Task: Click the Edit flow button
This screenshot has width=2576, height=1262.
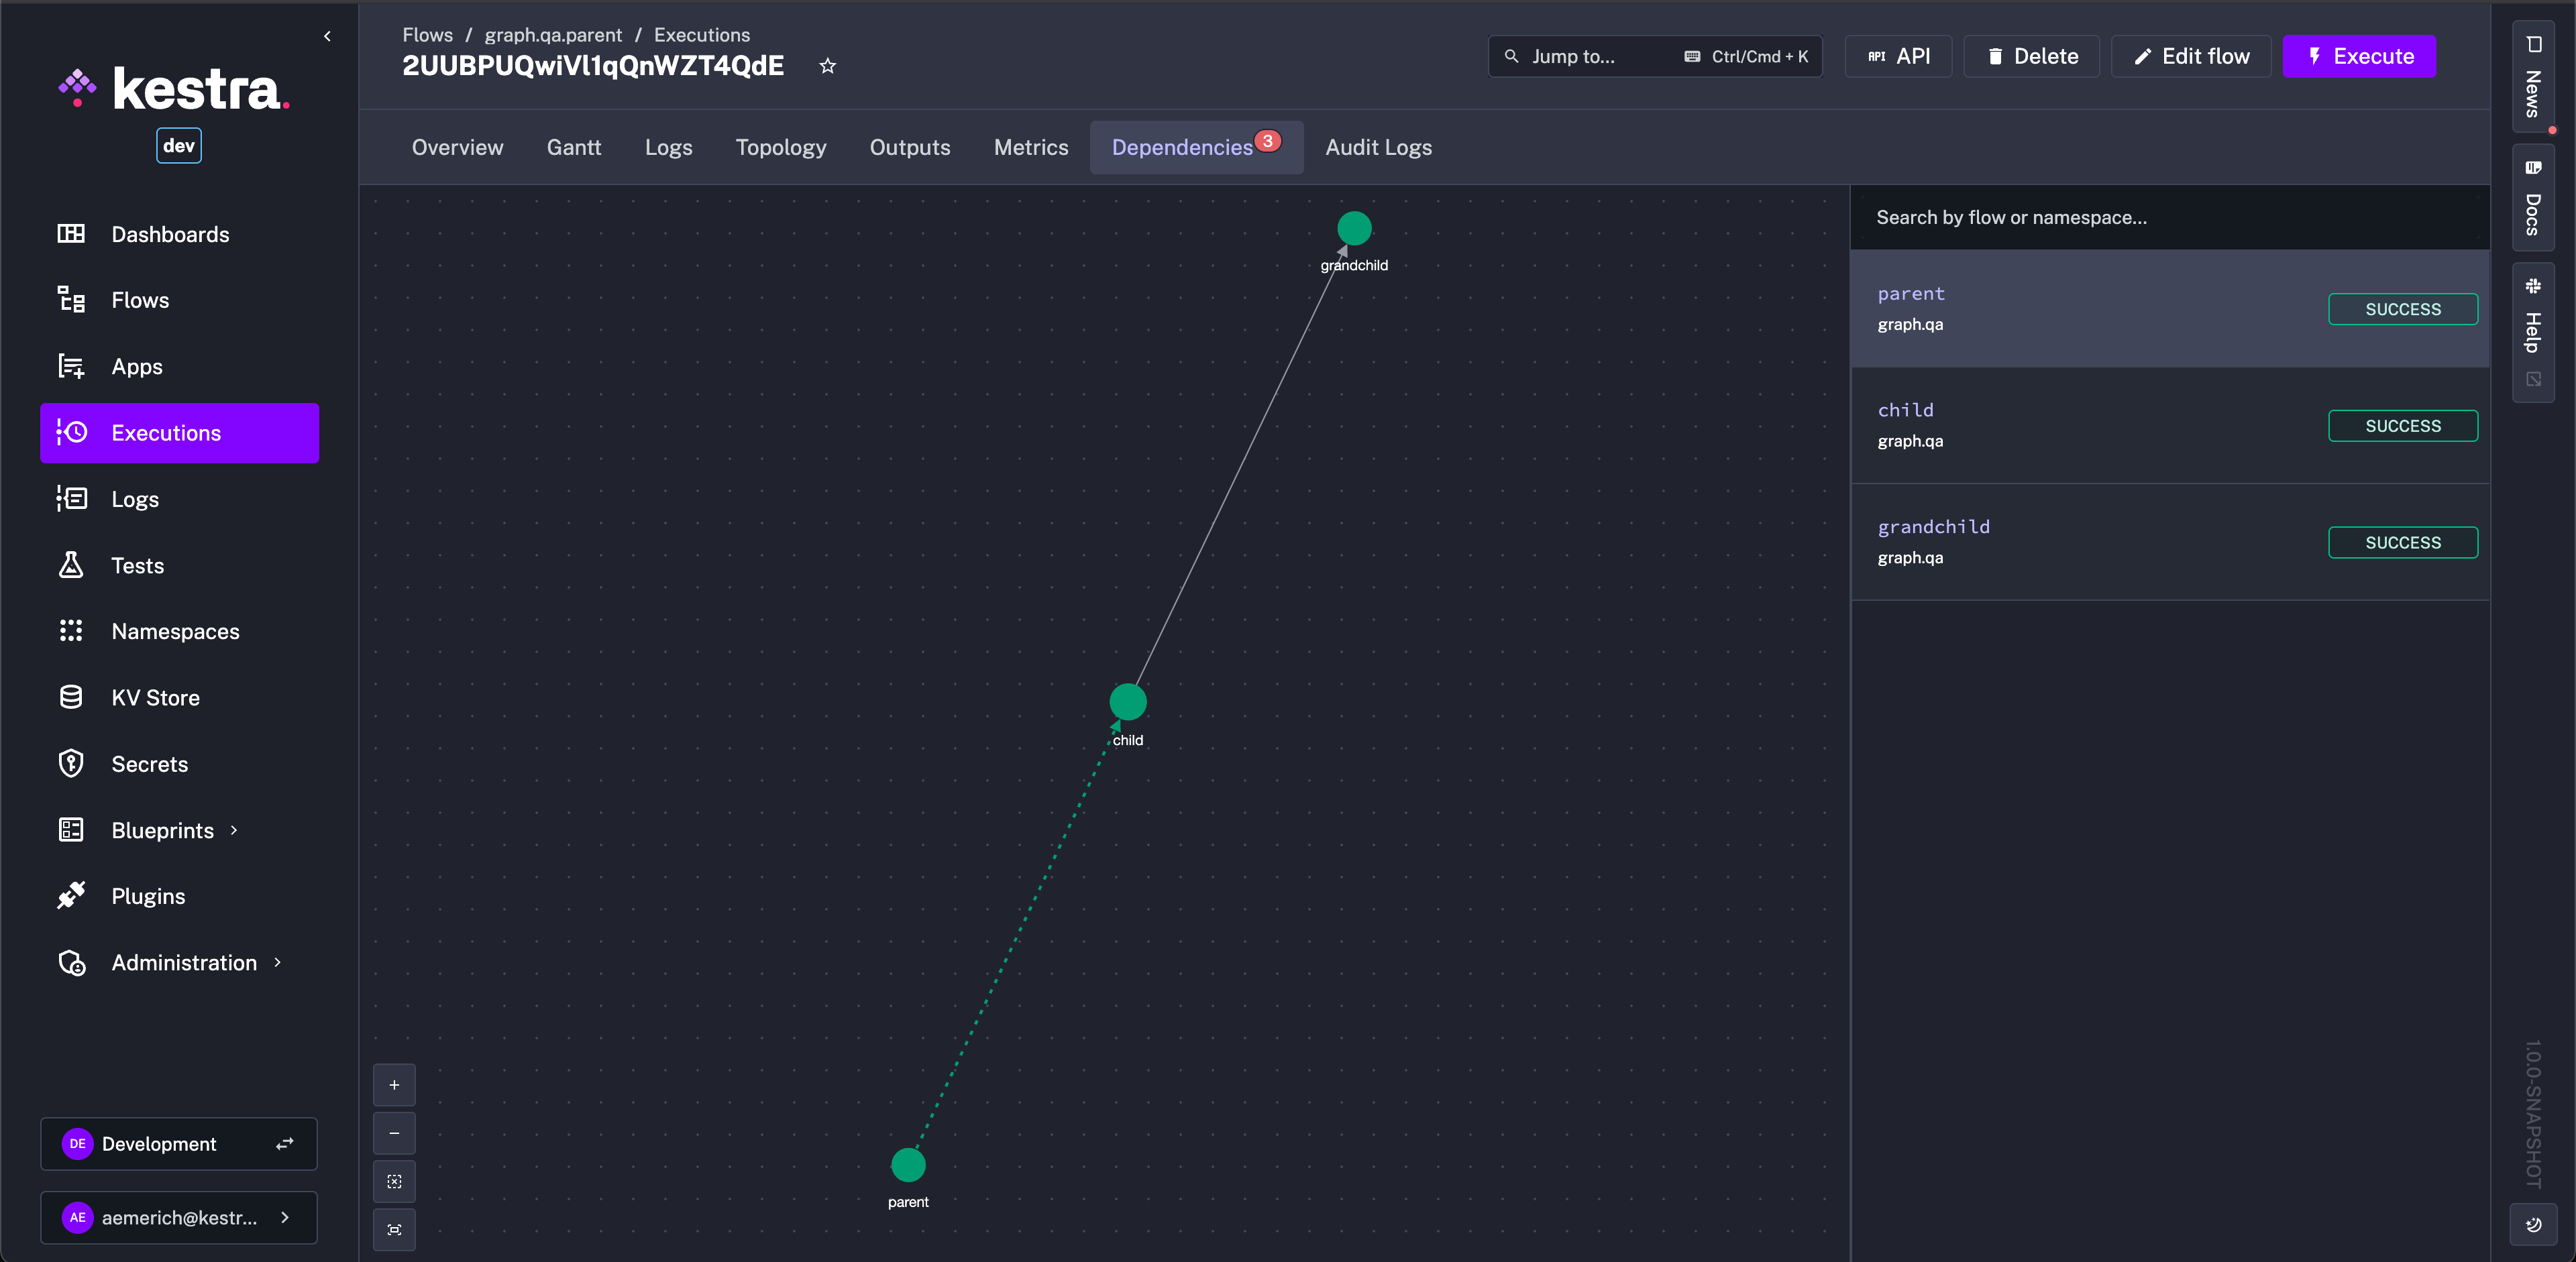Action: (2190, 56)
